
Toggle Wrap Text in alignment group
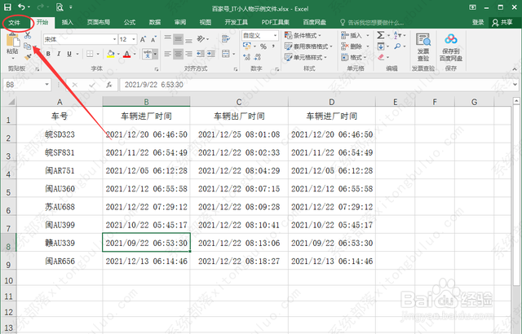coord(226,39)
